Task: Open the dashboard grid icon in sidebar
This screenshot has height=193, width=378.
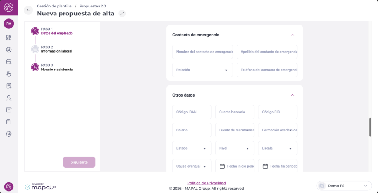Action: (x=9, y=38)
